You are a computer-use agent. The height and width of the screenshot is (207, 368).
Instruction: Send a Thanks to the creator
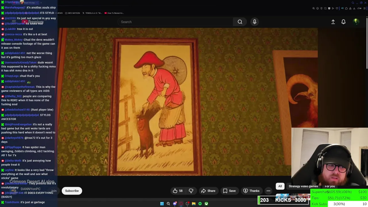point(251,191)
